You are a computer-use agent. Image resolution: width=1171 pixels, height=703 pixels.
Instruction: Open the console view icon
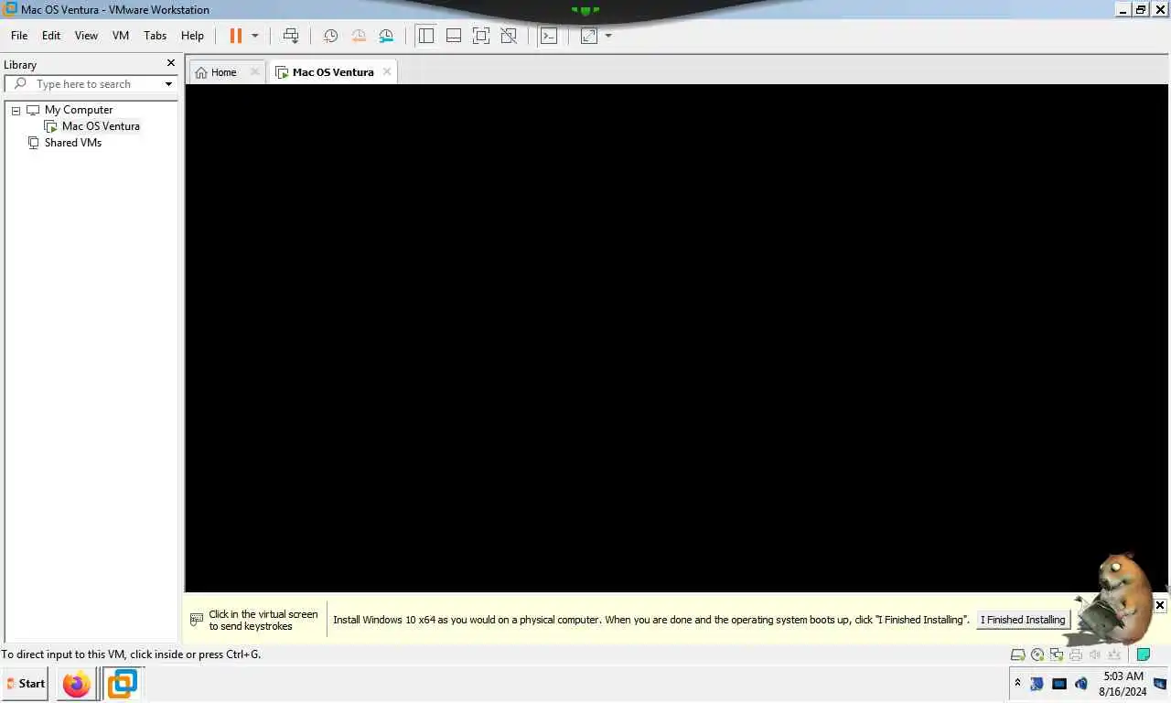coord(548,36)
